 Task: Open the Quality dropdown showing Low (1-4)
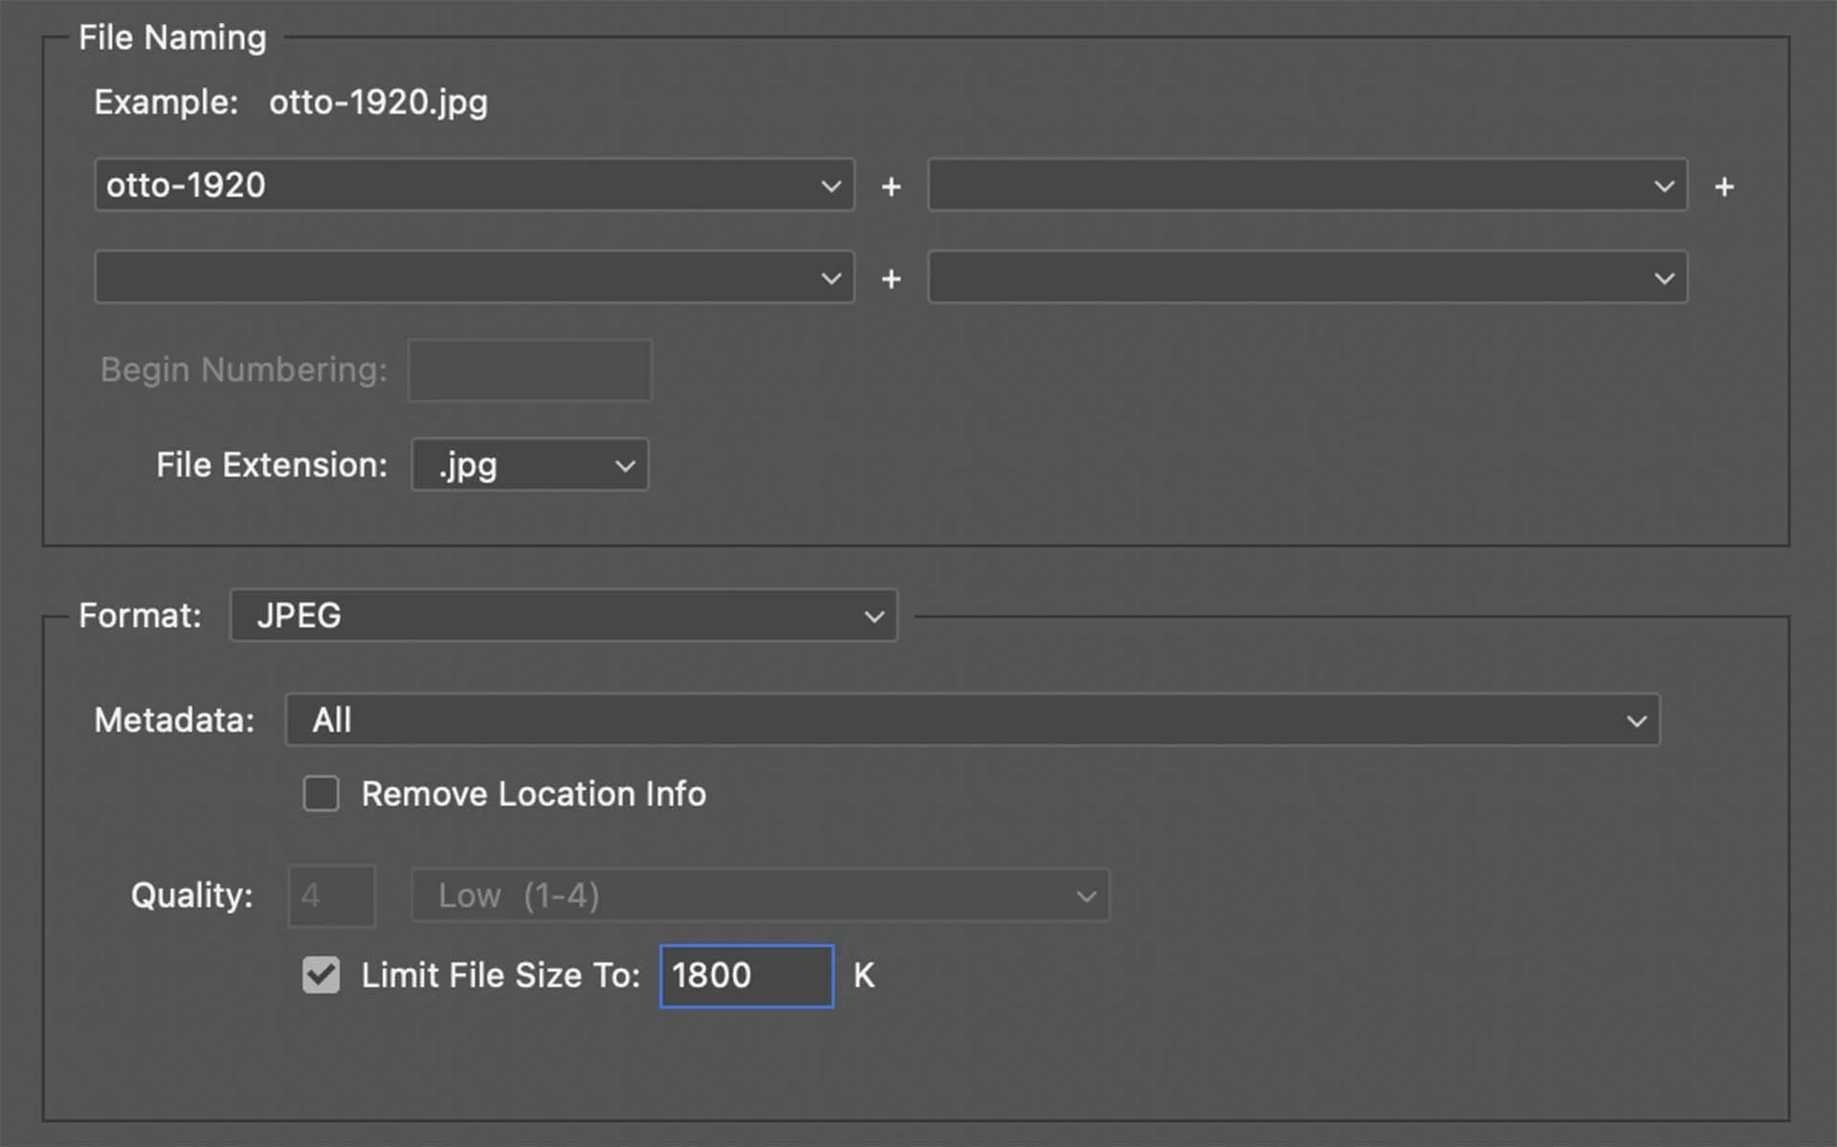coord(759,895)
